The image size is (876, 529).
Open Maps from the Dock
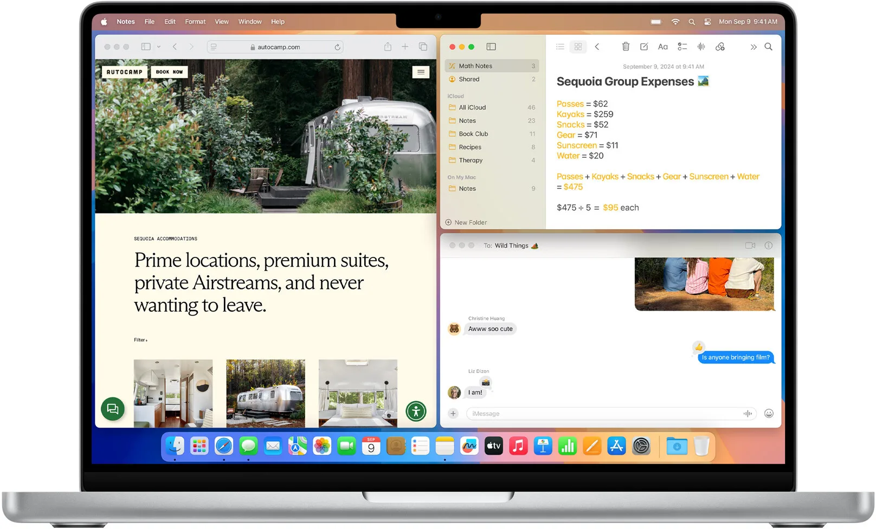[297, 447]
